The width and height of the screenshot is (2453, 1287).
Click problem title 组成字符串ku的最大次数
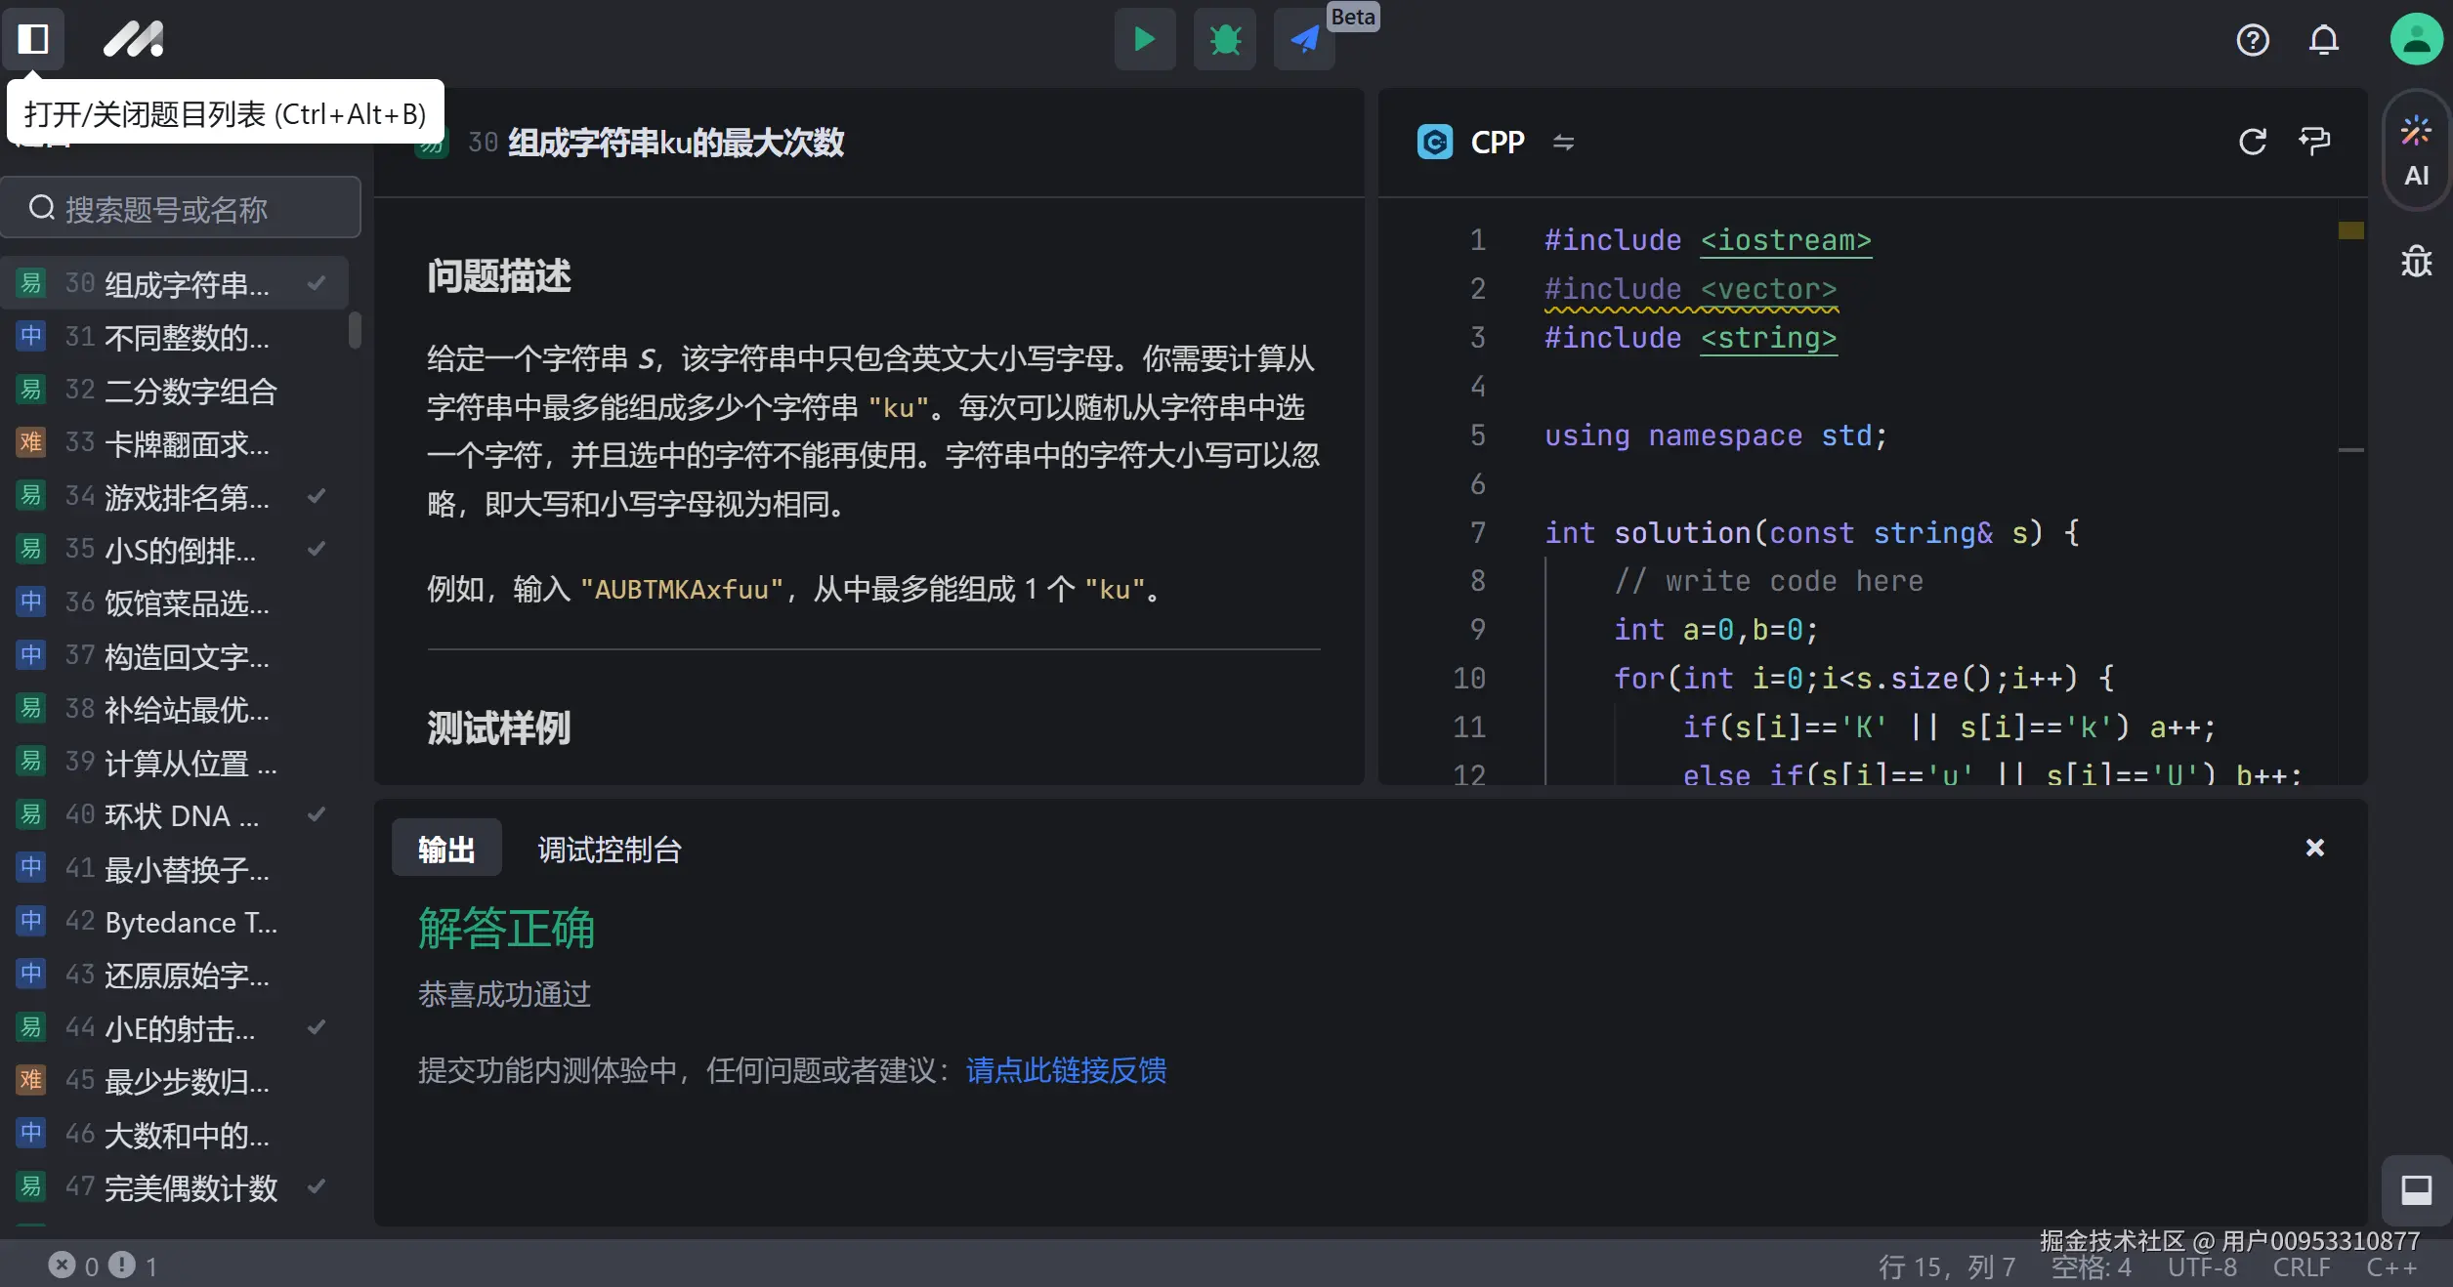676,143
